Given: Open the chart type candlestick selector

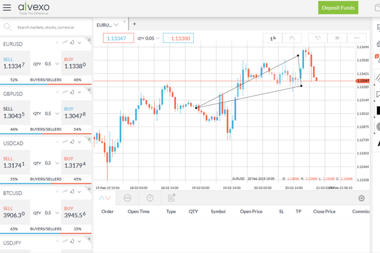Looking at the screenshot, I should coord(292,38).
